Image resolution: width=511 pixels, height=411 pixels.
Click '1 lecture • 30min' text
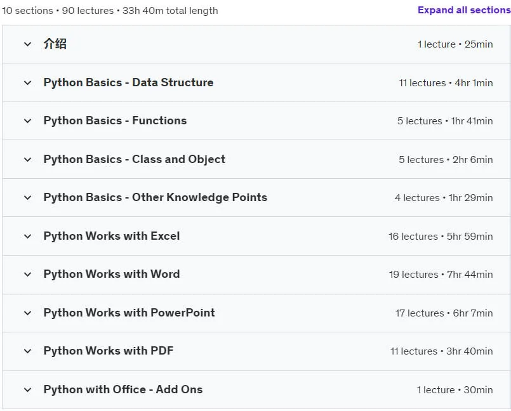click(455, 389)
